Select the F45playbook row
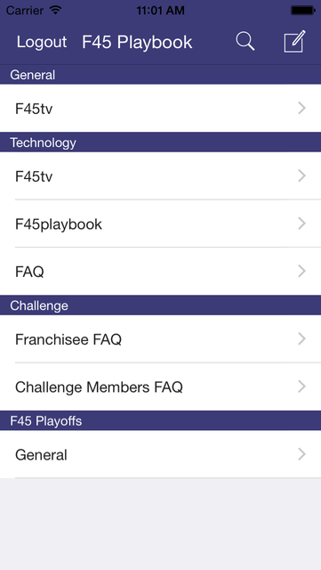 160,224
